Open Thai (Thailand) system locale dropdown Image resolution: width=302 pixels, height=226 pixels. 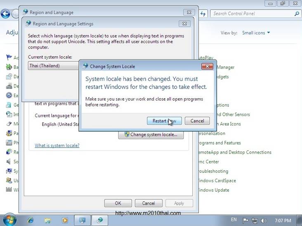coord(53,66)
